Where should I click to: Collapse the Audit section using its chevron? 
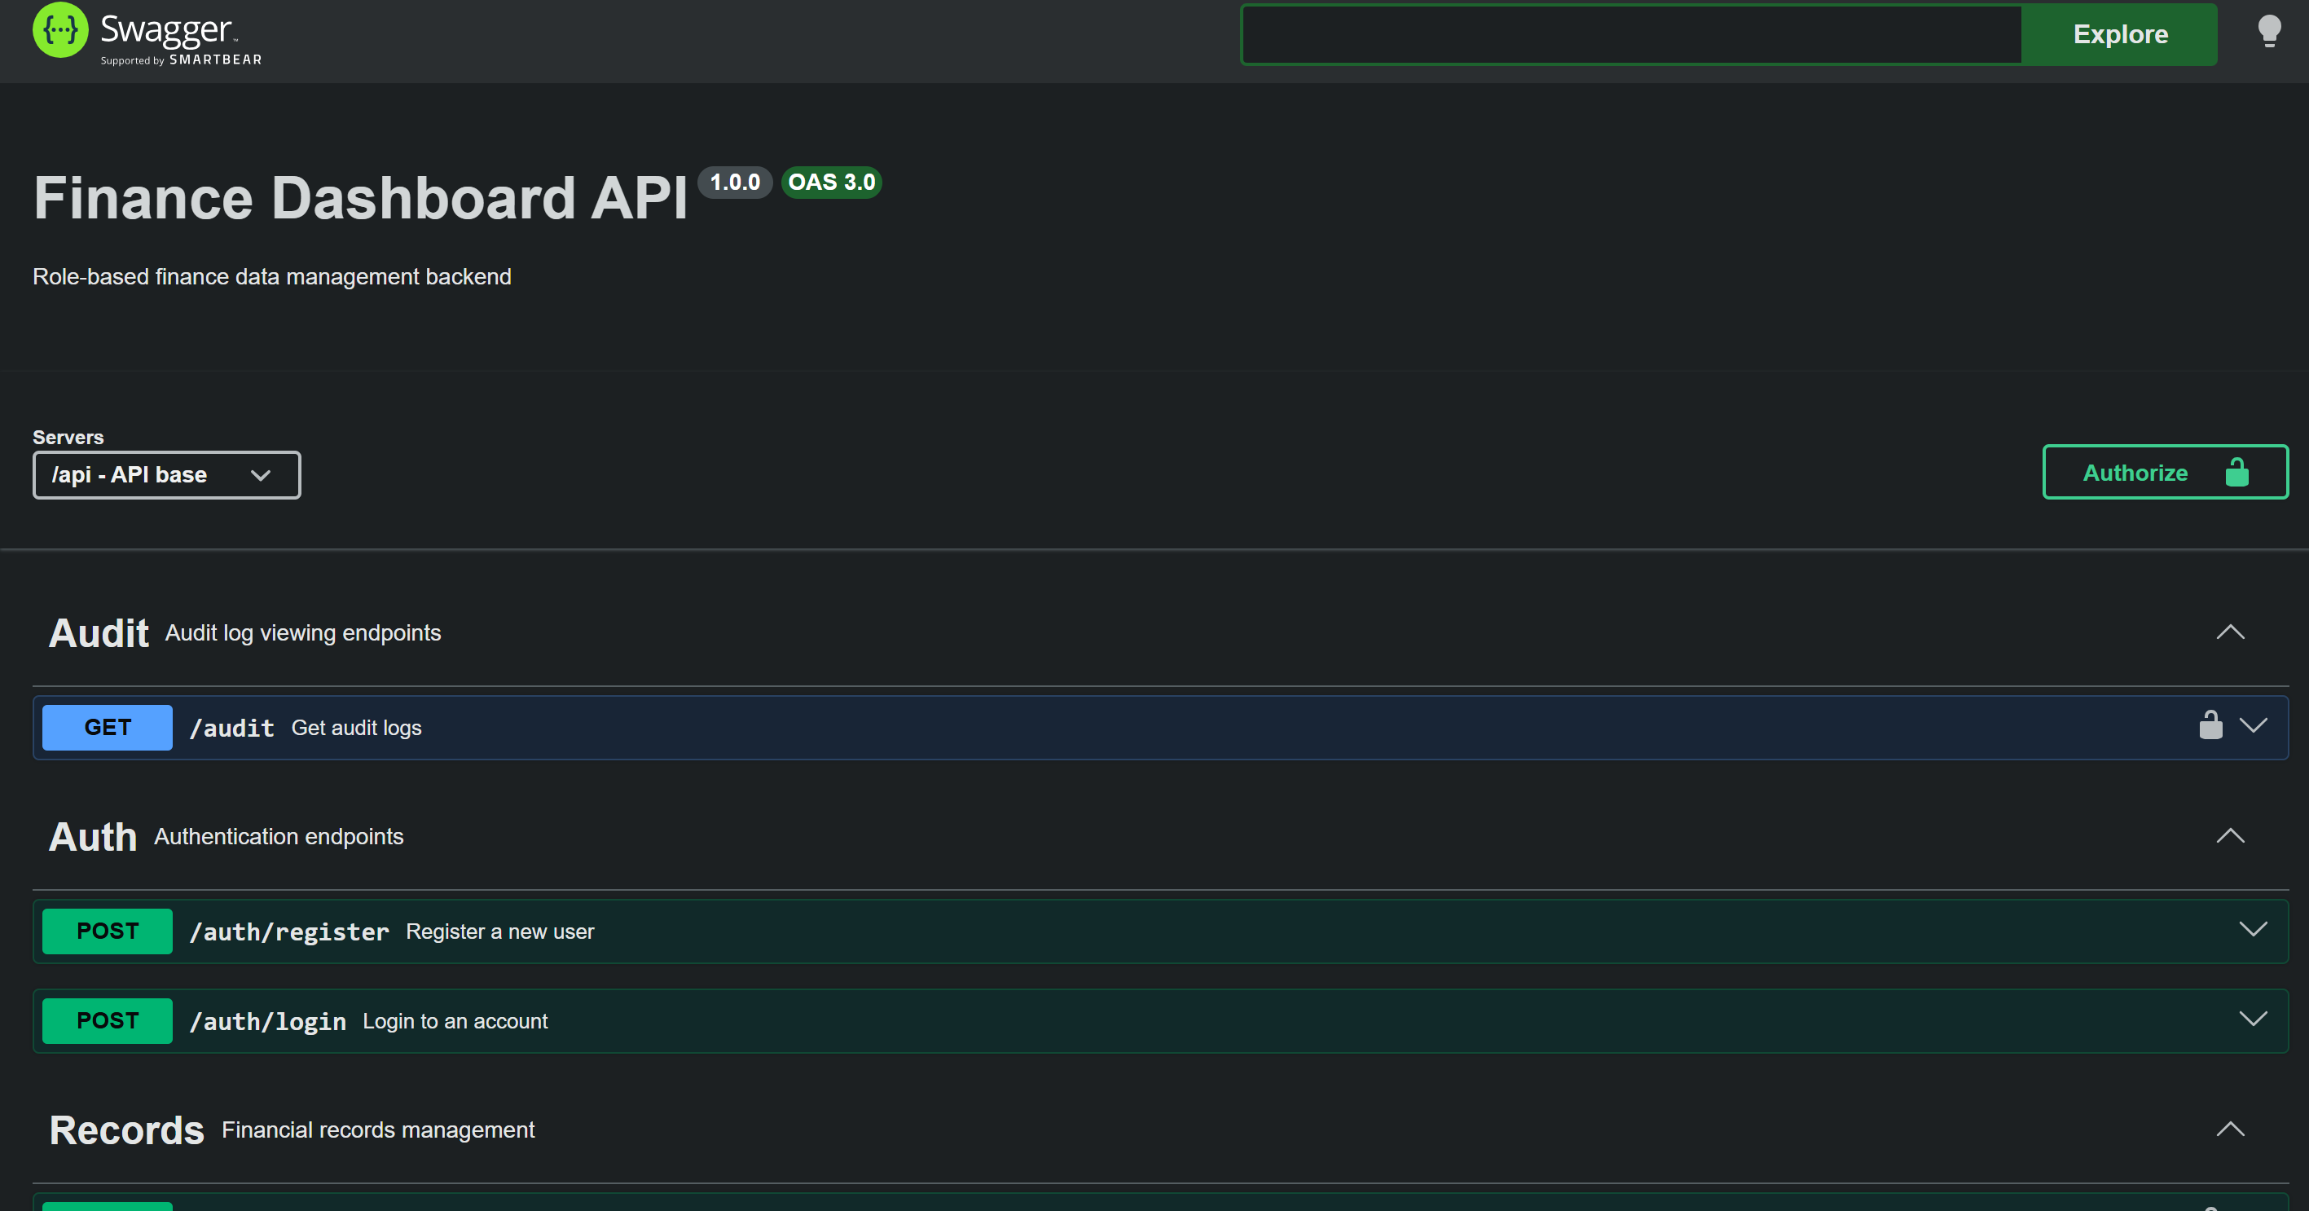point(2229,633)
